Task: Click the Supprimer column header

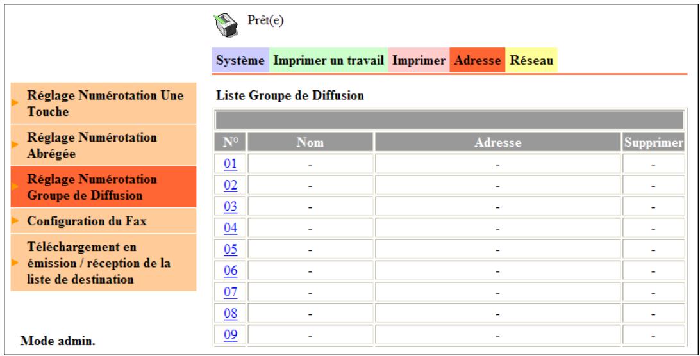Action: [654, 142]
